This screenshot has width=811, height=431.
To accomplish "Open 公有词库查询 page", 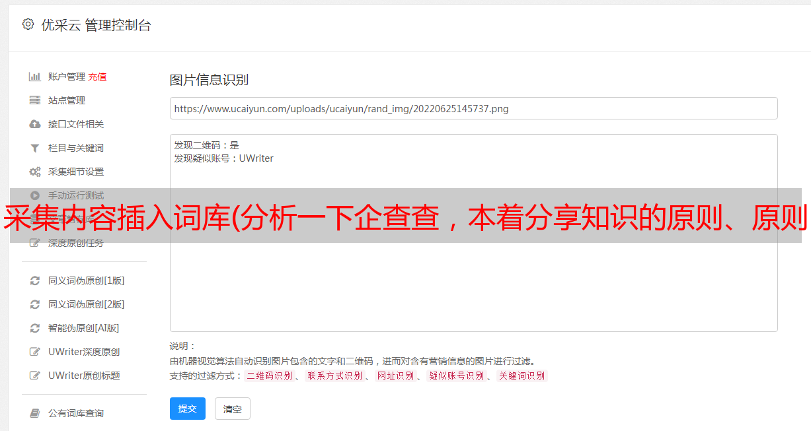I will click(x=76, y=413).
